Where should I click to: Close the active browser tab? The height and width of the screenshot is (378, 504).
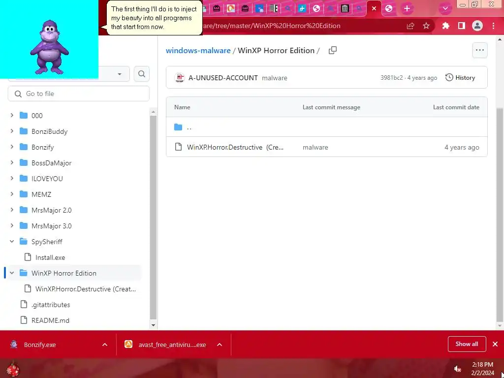(x=374, y=9)
